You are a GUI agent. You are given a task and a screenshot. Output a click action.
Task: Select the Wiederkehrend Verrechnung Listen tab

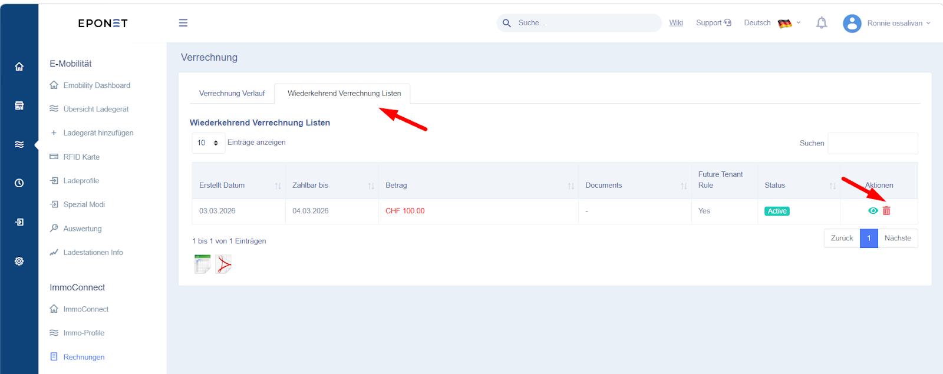344,94
